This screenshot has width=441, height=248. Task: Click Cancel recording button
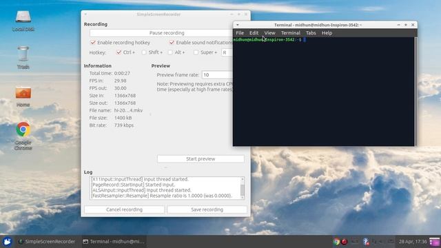(x=124, y=209)
